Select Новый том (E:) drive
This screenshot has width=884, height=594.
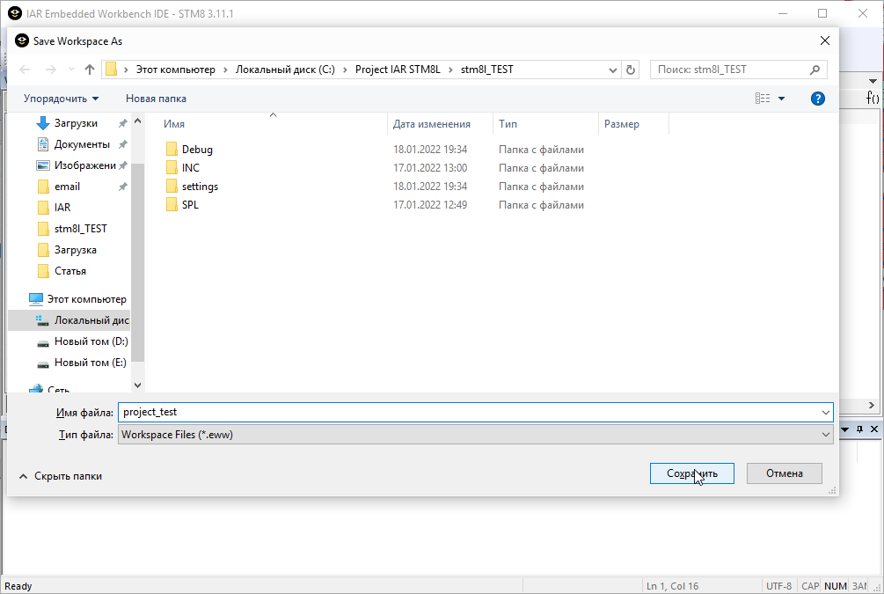[91, 363]
